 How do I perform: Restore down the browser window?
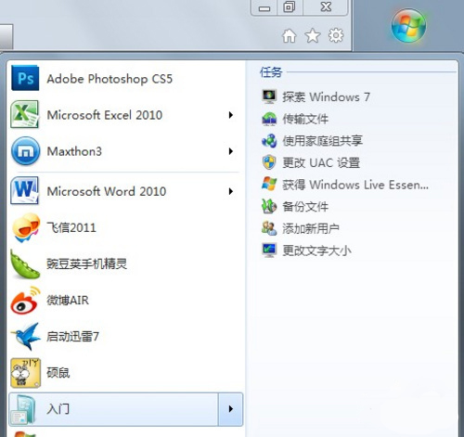290,7
